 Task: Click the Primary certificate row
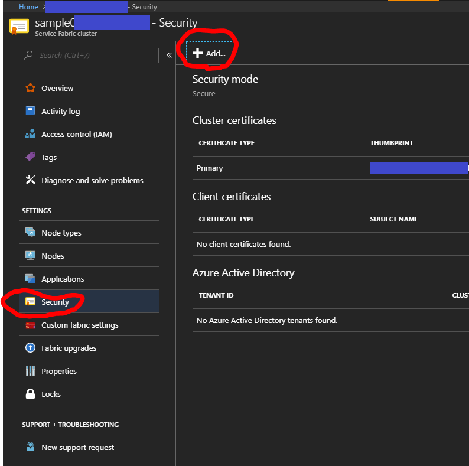(331, 168)
